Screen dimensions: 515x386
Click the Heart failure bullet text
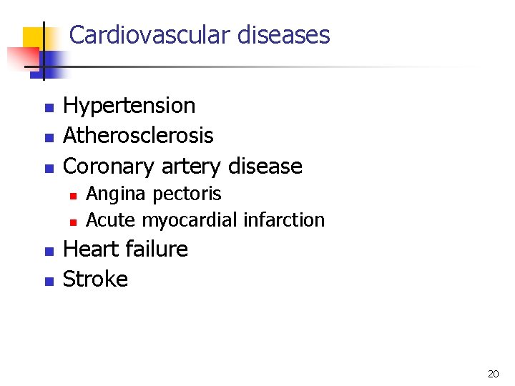coord(125,249)
